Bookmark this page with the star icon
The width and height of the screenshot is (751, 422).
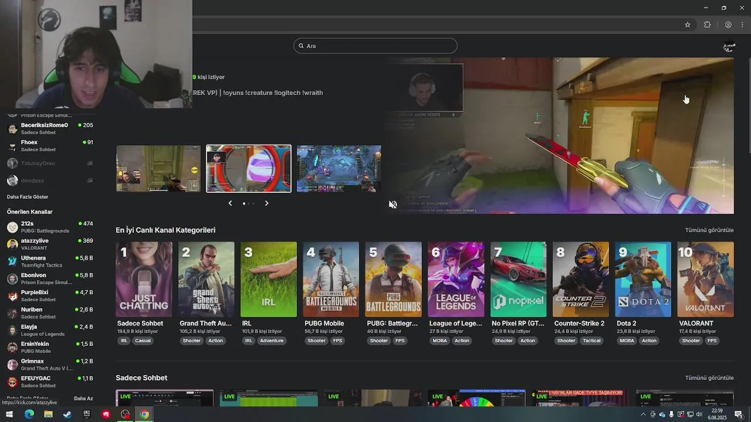(688, 25)
